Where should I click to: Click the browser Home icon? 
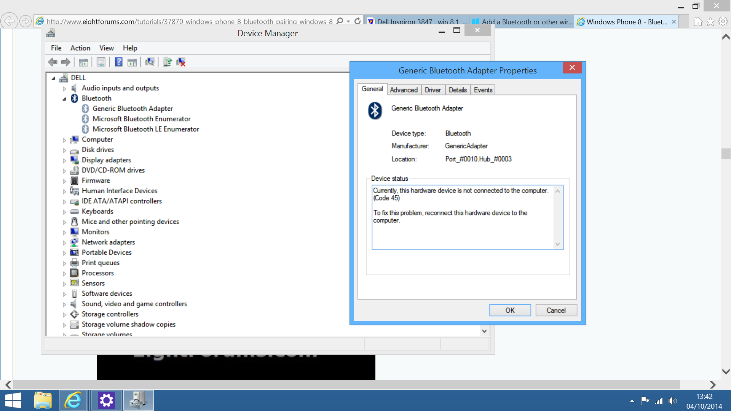point(697,22)
